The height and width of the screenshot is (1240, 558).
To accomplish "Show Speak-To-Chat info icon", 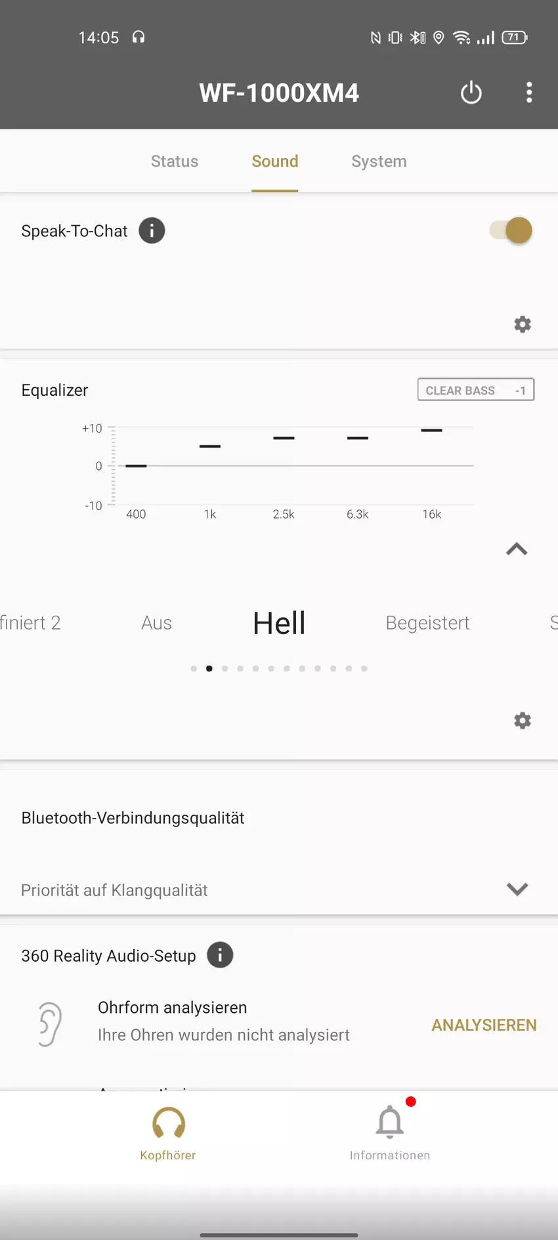I will pyautogui.click(x=152, y=231).
